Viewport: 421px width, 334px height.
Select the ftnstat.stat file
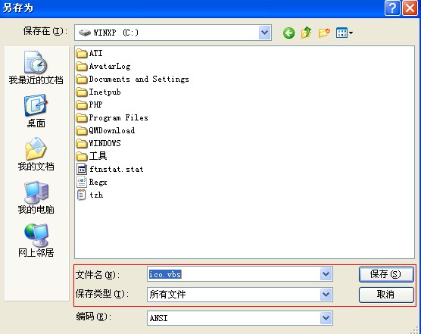click(111, 169)
